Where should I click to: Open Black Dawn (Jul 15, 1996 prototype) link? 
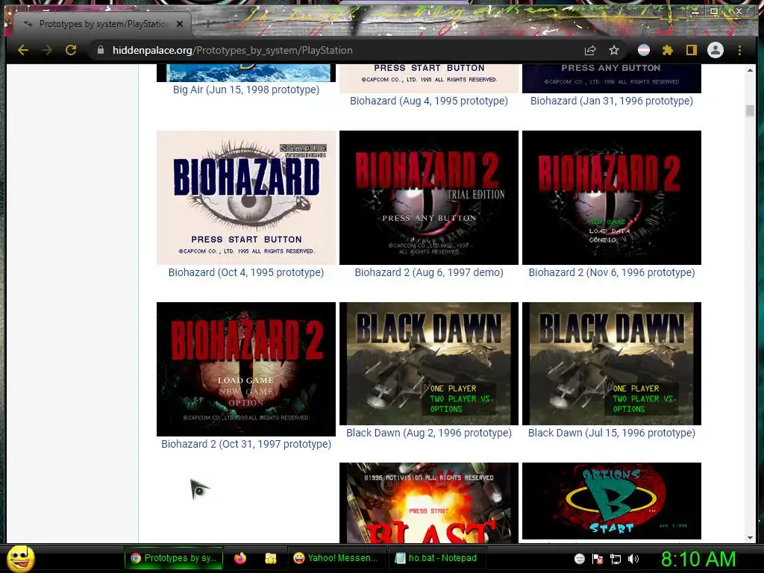pos(612,433)
